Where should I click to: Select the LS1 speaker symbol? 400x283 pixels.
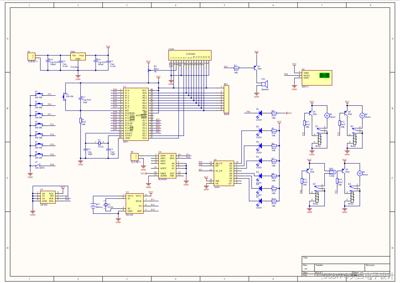point(265,84)
